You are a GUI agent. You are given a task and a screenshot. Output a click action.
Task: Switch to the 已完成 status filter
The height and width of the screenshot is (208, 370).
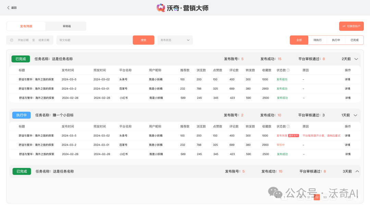click(x=355, y=40)
